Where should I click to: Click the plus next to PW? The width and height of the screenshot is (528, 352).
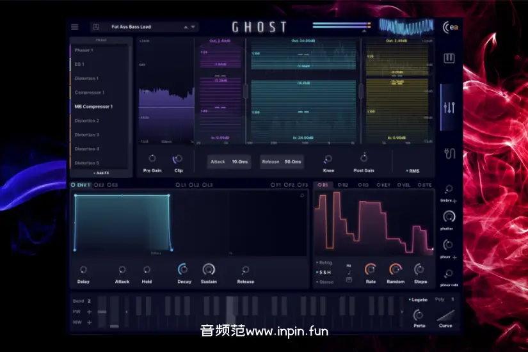click(x=89, y=312)
